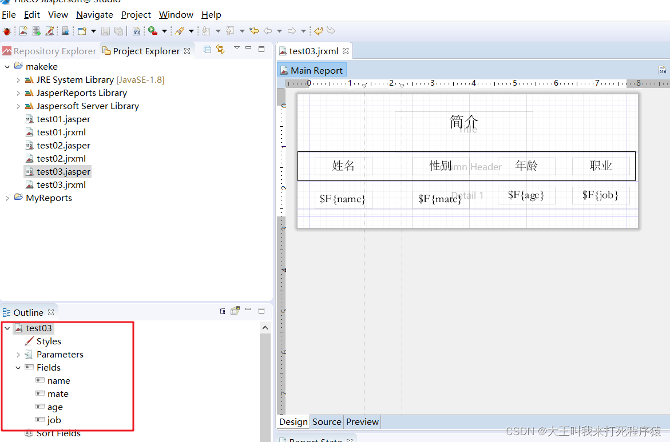Click the test03.jrxml editor tab
The height and width of the screenshot is (442, 670).
(x=313, y=51)
